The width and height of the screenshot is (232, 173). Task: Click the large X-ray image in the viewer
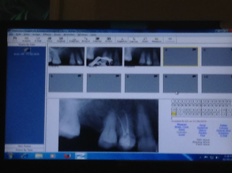109,126
